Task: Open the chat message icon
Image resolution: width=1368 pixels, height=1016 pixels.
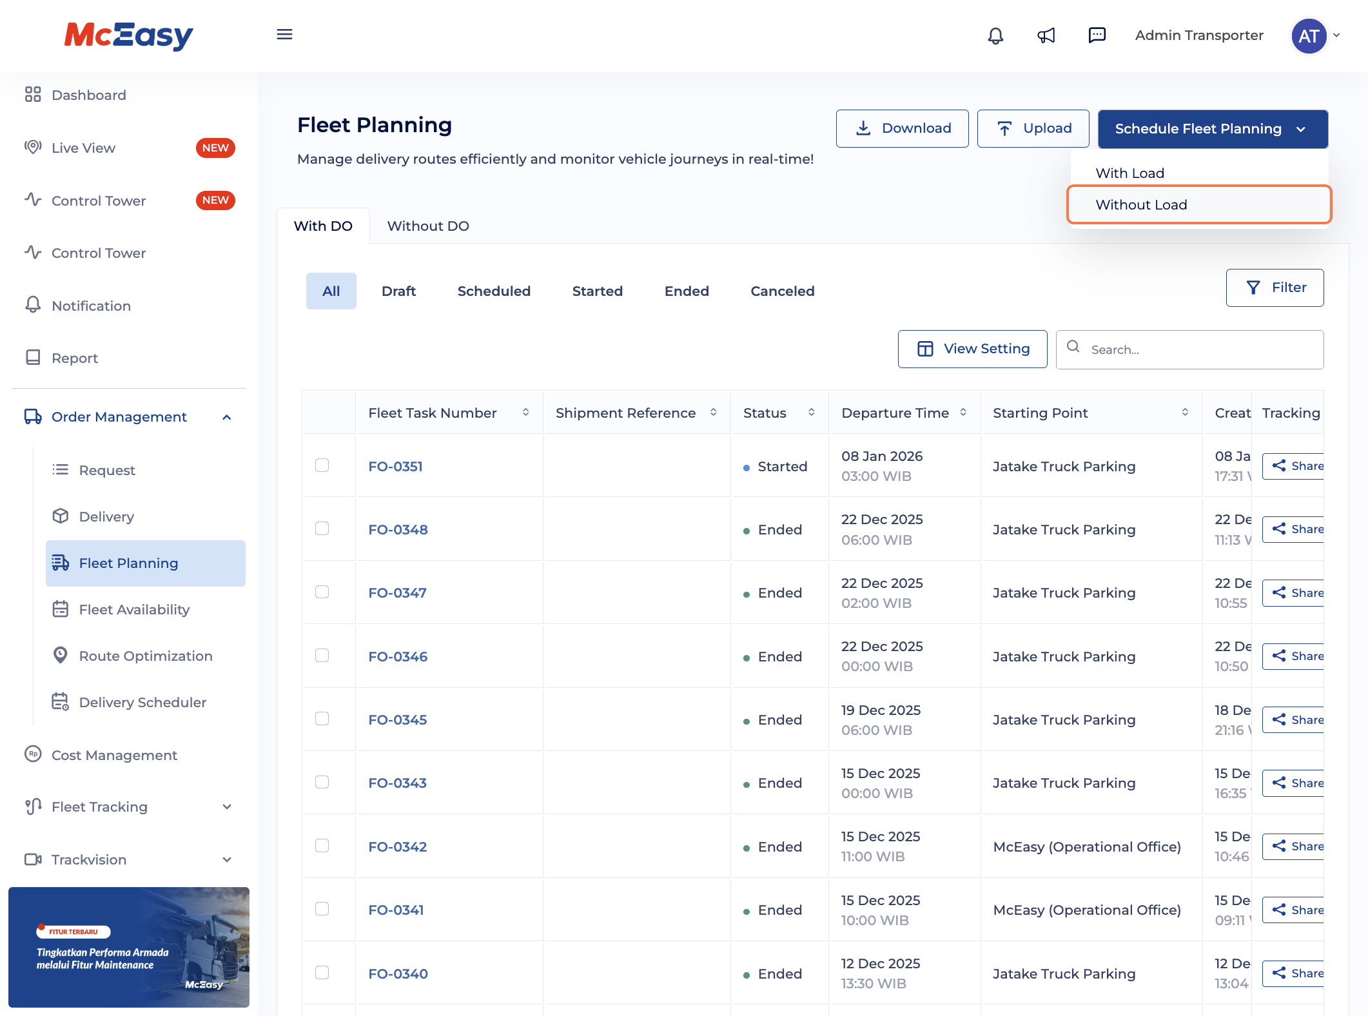Action: [x=1097, y=35]
